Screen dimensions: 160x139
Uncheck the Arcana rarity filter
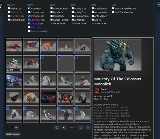click(x=29, y=8)
